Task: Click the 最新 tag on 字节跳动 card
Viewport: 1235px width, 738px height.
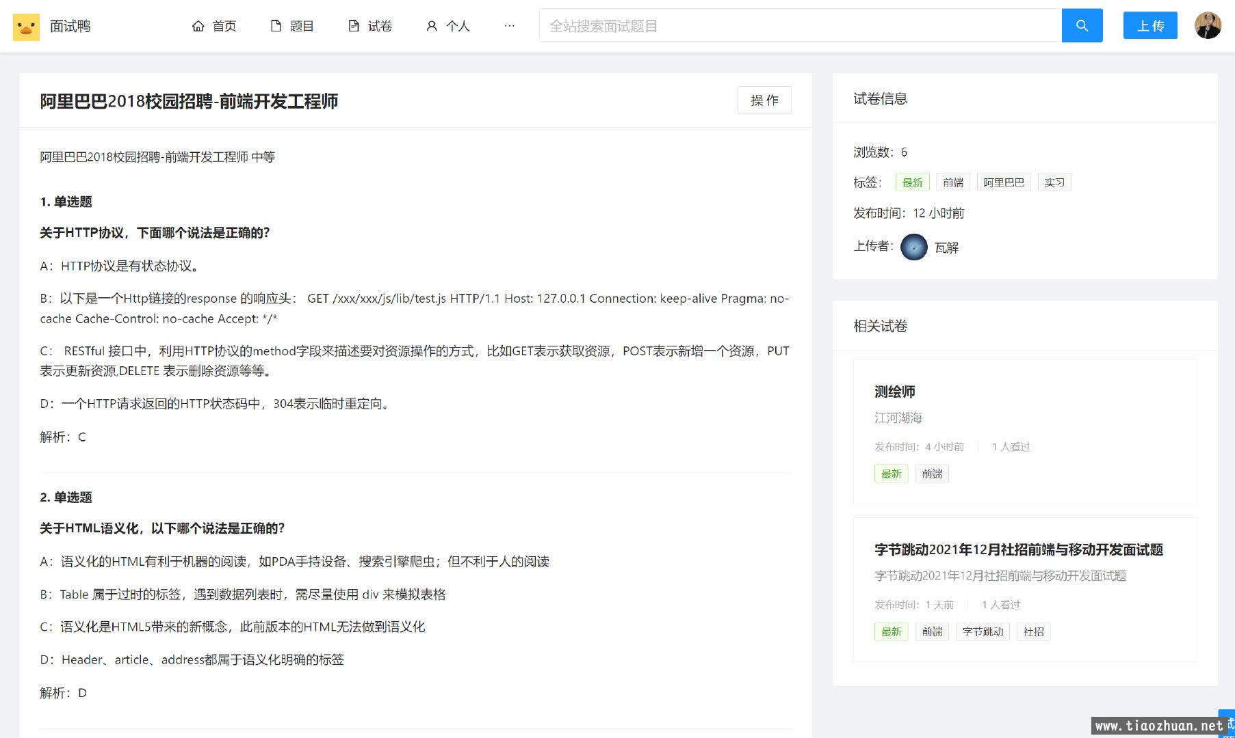Action: [891, 631]
